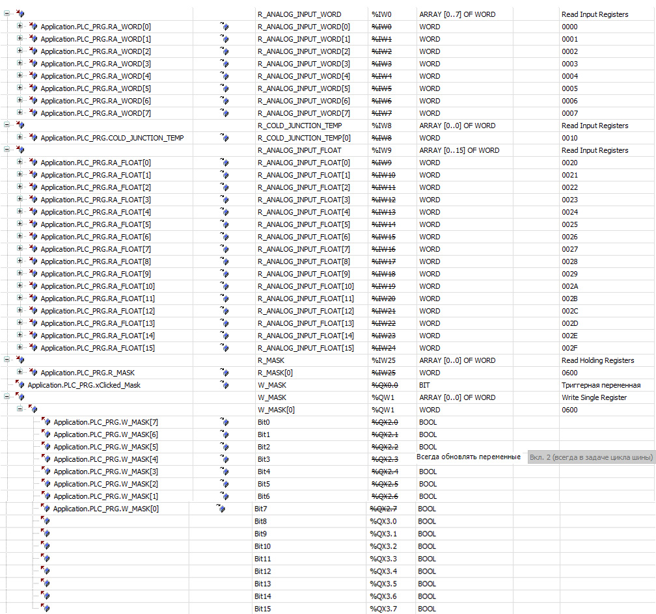The image size is (656, 614).
Task: Collapse the W_MASK[0] word node
Action: 20,408
